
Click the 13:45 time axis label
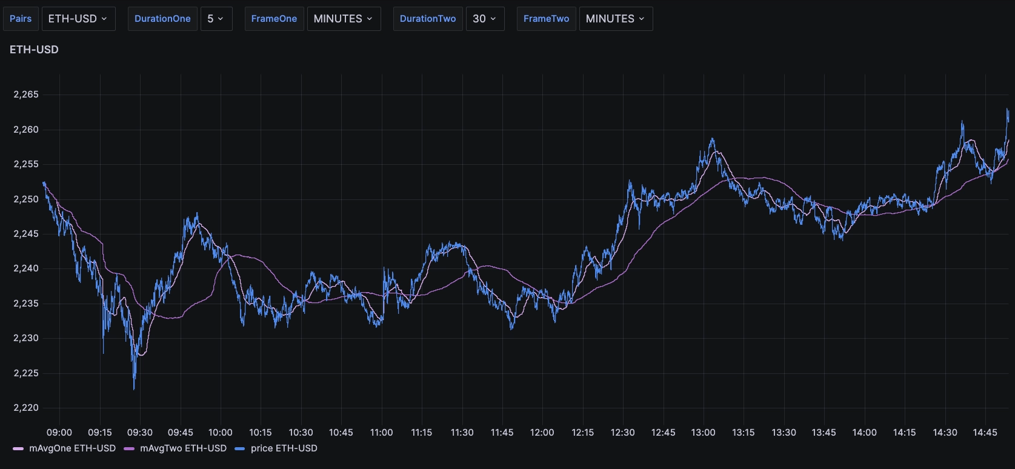824,433
